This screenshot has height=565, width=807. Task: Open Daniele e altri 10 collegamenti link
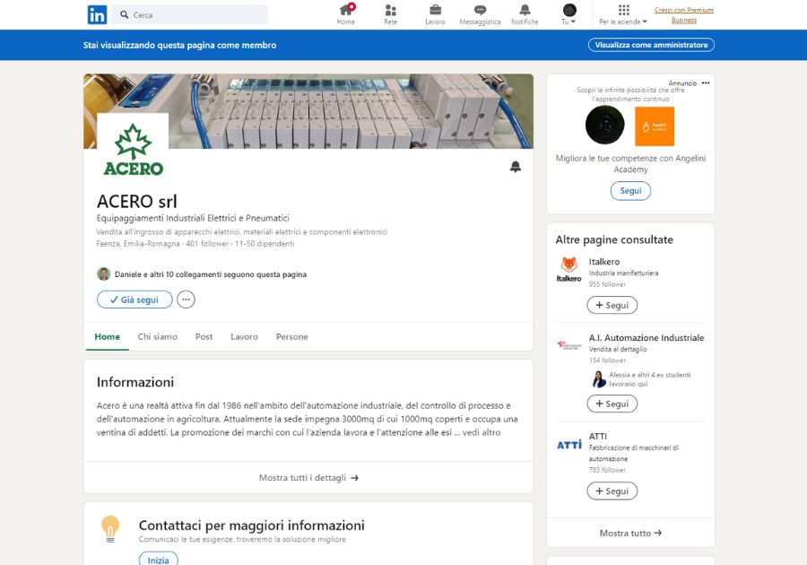click(211, 274)
